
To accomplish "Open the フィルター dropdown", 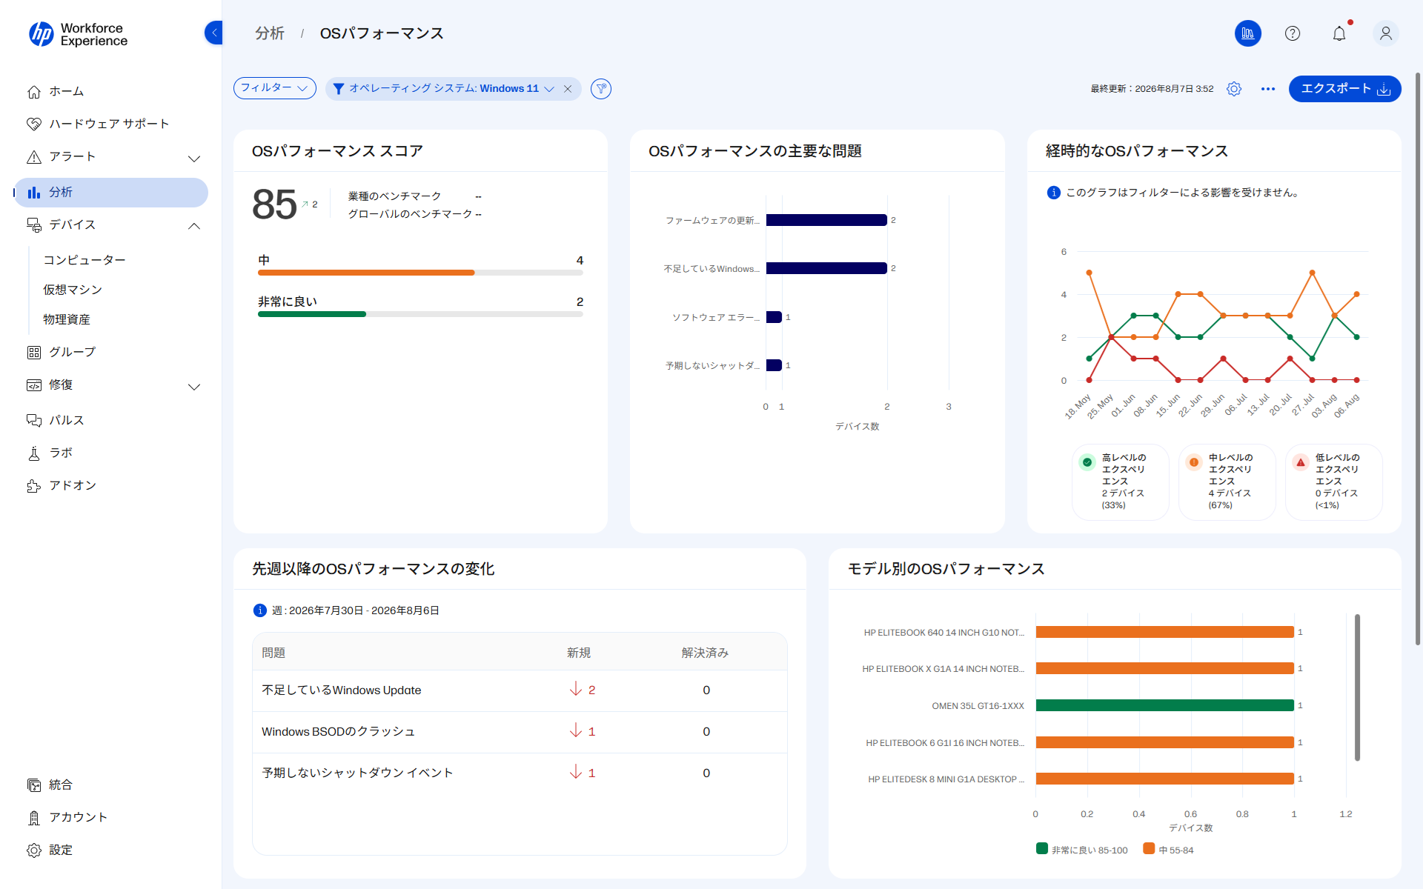I will pyautogui.click(x=275, y=88).
